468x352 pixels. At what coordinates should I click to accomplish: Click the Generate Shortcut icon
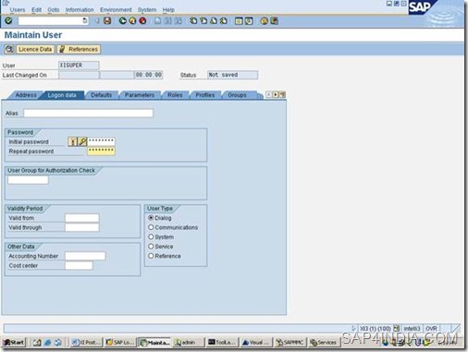coord(249,20)
